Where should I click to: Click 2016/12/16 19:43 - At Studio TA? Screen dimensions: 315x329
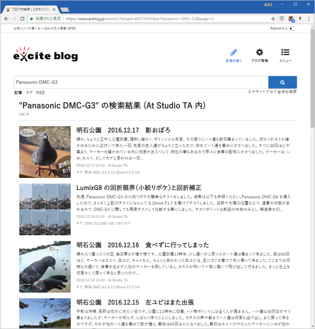(x=102, y=280)
